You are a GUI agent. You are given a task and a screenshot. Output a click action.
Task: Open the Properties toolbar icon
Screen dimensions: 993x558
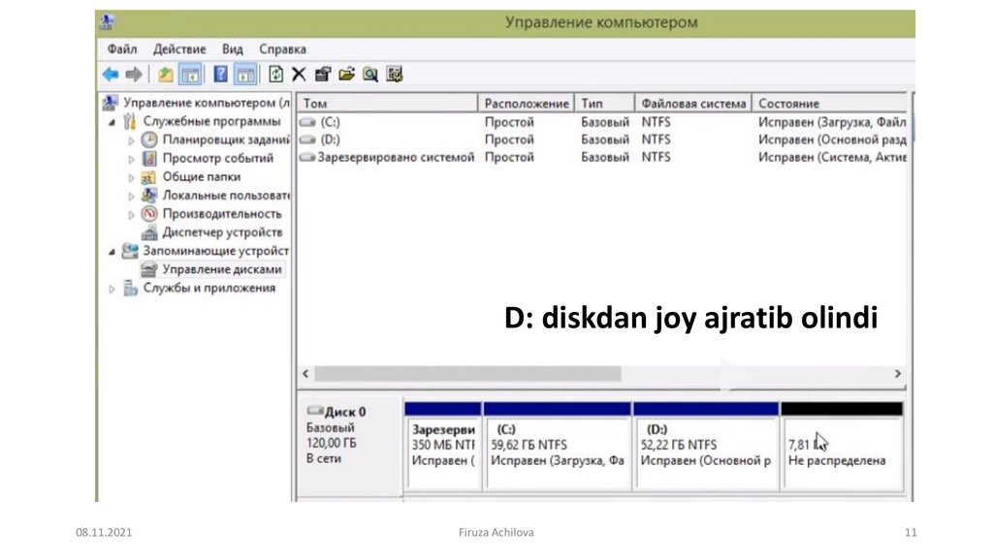tap(323, 75)
